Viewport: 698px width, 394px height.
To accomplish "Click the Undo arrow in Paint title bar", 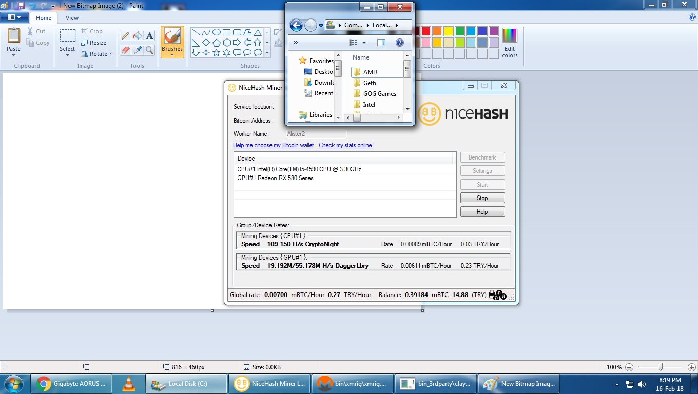I will [32, 5].
